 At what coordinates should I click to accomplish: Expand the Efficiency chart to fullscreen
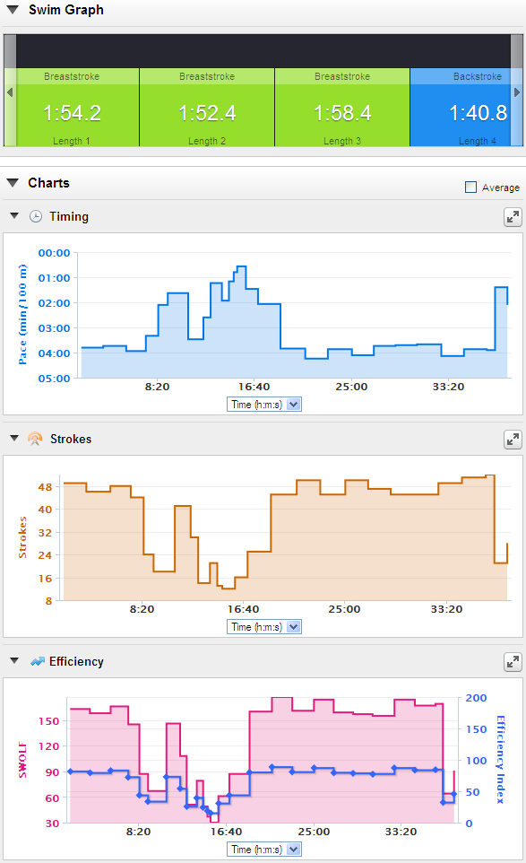pos(513,662)
